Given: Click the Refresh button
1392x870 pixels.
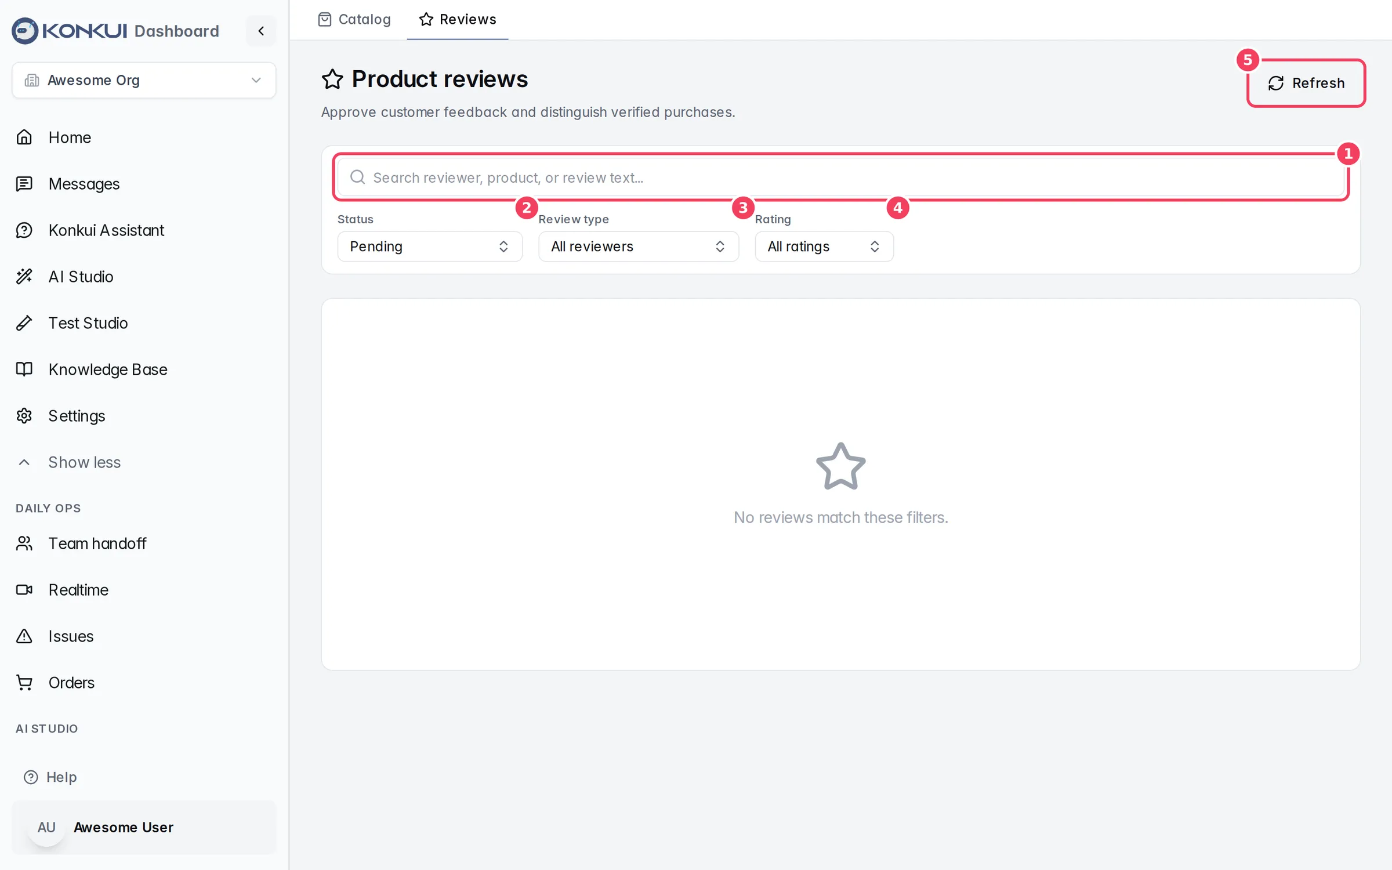Looking at the screenshot, I should coord(1306,83).
